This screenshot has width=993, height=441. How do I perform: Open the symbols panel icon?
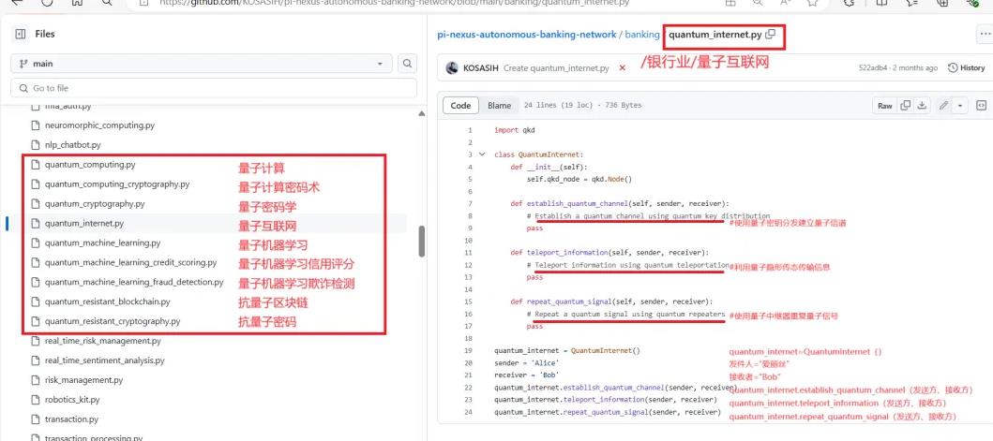click(981, 106)
